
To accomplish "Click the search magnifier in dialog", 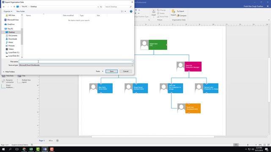I will point(130,7).
